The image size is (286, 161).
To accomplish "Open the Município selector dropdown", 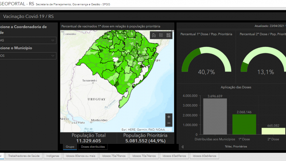I will point(28,56).
